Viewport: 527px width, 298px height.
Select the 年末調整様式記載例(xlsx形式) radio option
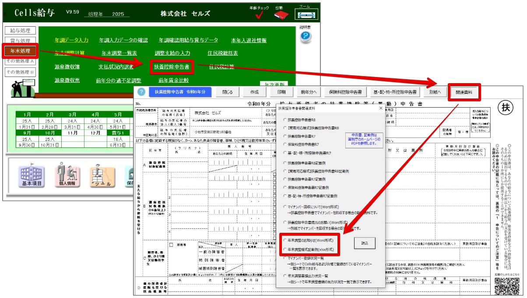[285, 249]
